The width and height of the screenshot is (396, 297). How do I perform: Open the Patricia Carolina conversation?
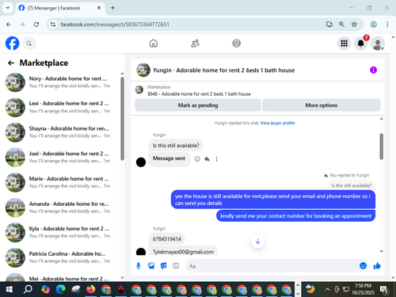tap(62, 257)
